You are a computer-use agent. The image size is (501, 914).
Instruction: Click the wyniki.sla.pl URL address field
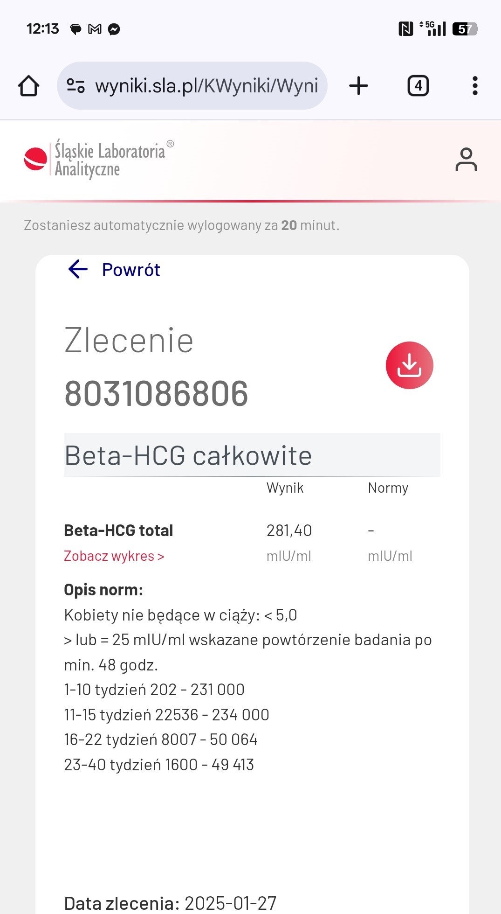coord(206,86)
